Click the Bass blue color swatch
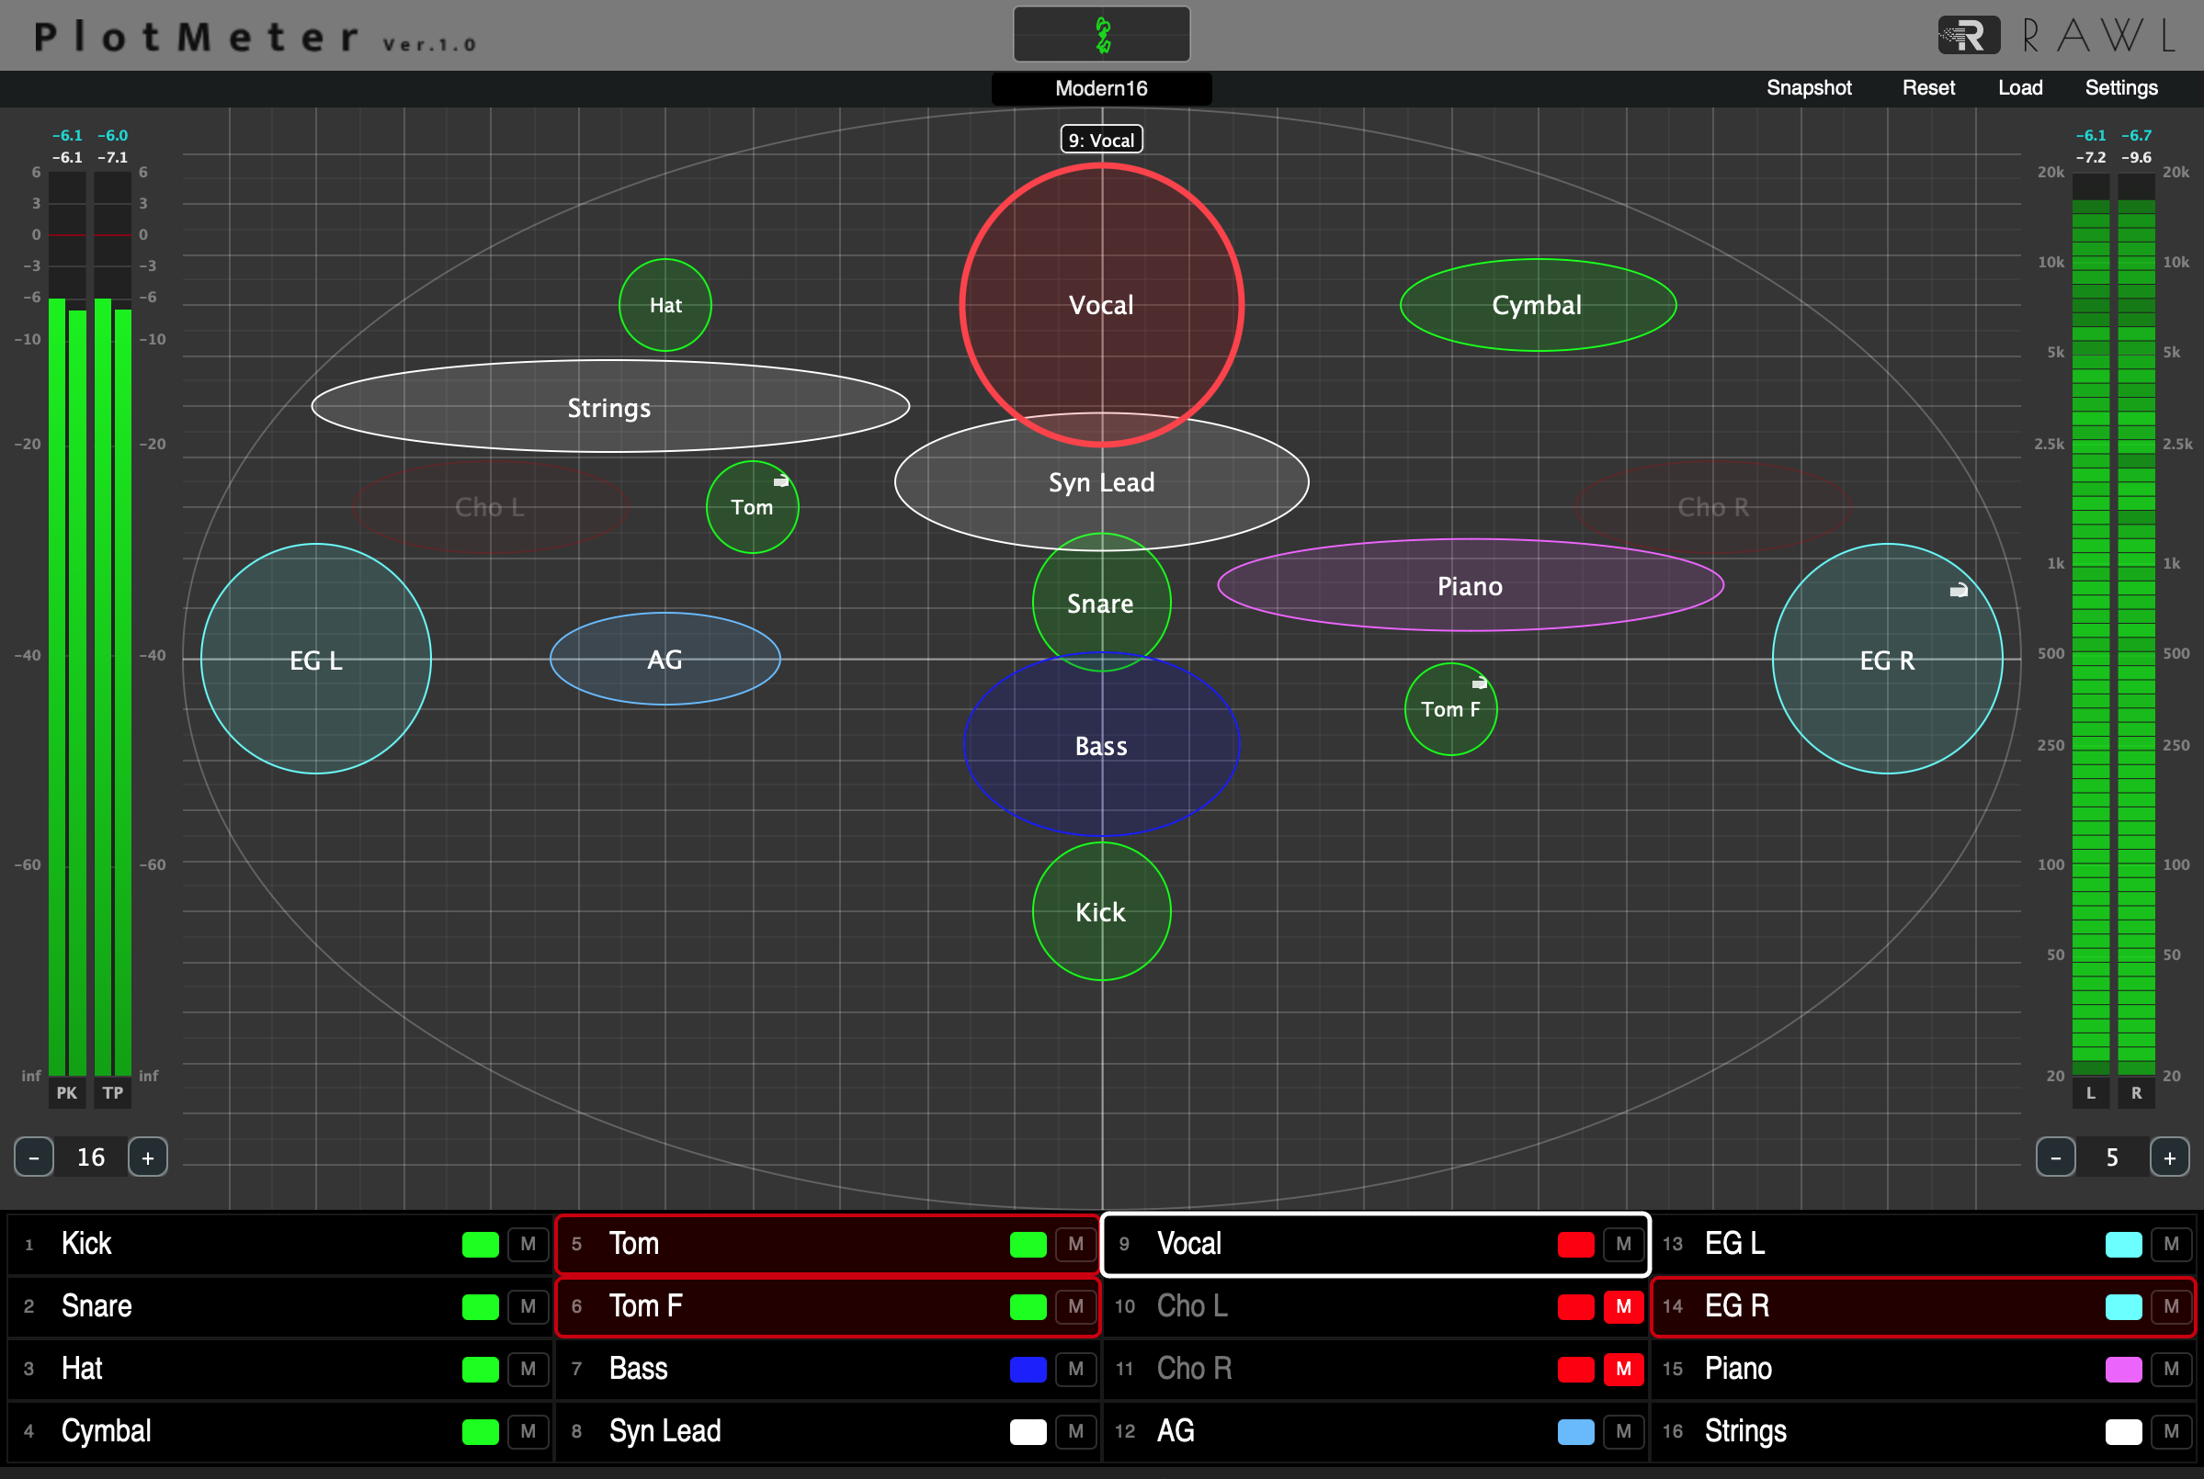 (1028, 1369)
